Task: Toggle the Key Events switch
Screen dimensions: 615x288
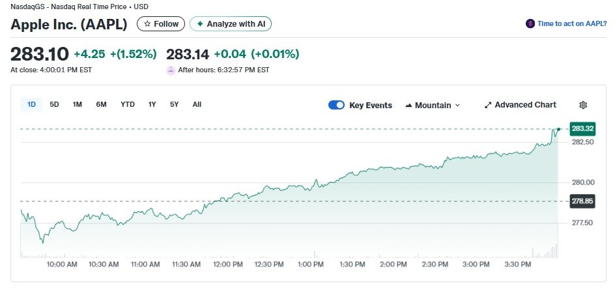Action: 336,105
